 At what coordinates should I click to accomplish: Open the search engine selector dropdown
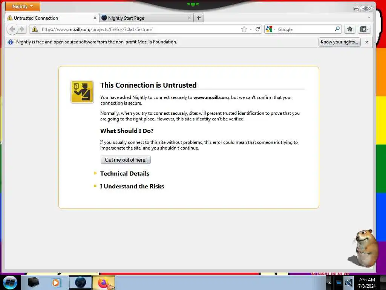271,29
